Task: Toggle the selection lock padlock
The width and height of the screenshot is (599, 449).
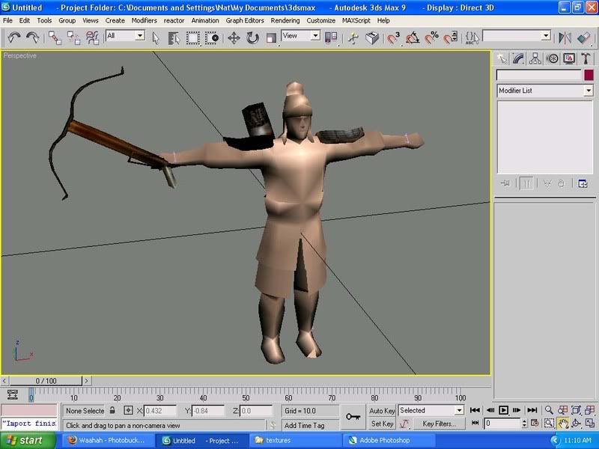Action: tap(112, 410)
